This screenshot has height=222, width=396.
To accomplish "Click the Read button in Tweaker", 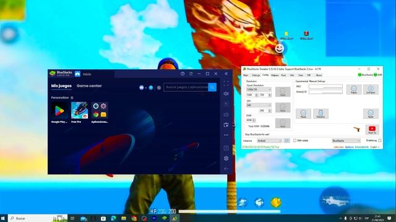I will [x=303, y=113].
